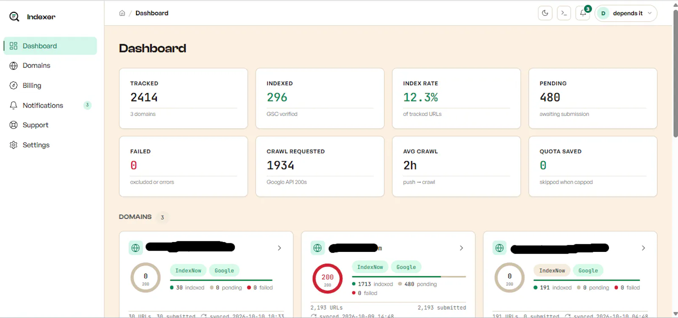The width and height of the screenshot is (678, 318).
Task: Click the Pending 480 stat card
Action: click(x=593, y=98)
